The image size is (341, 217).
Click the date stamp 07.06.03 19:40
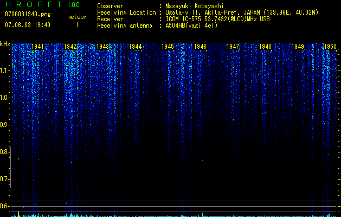(28, 25)
